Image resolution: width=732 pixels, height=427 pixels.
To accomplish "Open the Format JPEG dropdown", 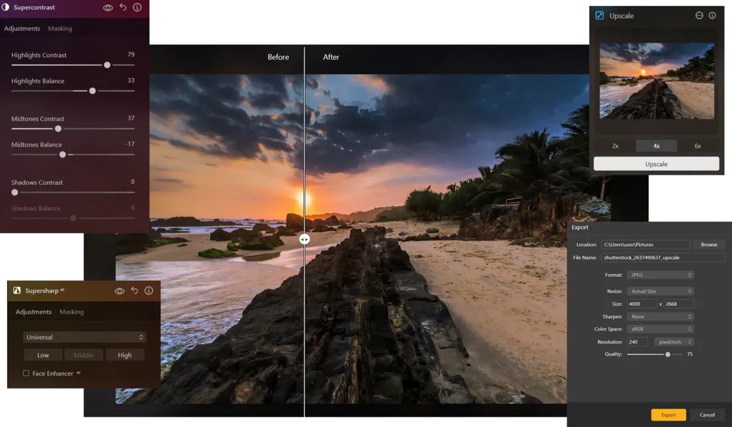I will click(661, 275).
